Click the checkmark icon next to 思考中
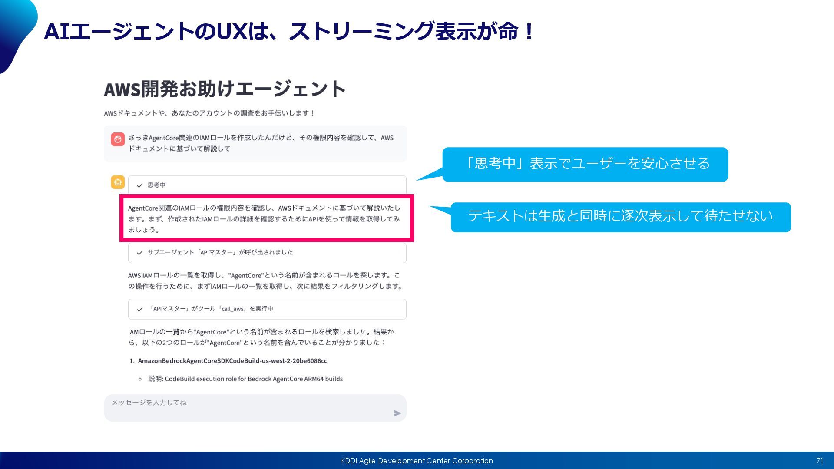The image size is (834, 469). coord(140,185)
